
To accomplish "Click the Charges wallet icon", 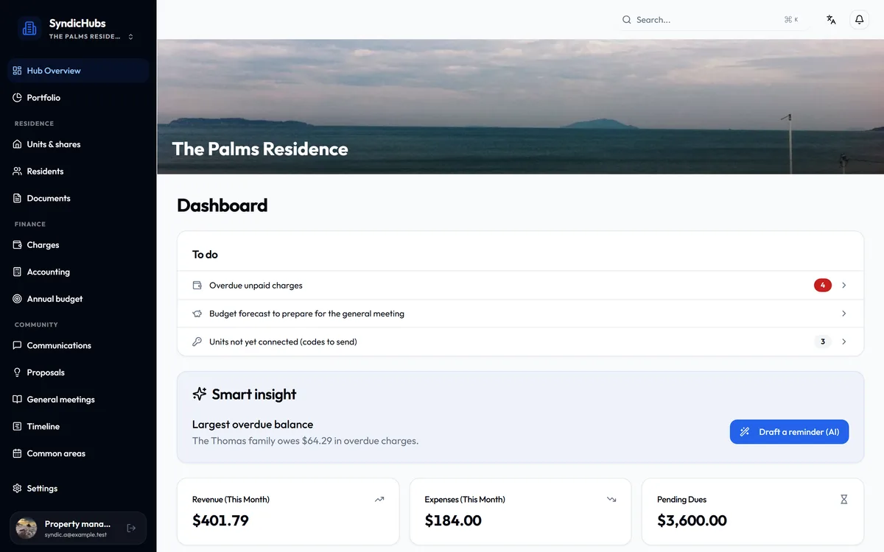I will coord(17,245).
